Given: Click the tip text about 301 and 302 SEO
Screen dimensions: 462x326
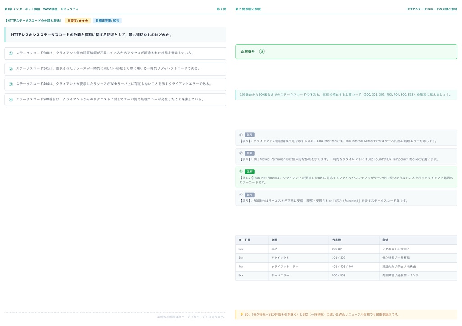Looking at the screenshot, I should click(x=322, y=315).
